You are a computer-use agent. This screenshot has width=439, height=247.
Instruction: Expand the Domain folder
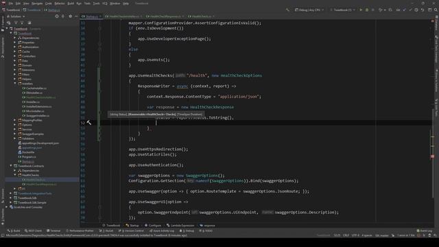pos(15,65)
